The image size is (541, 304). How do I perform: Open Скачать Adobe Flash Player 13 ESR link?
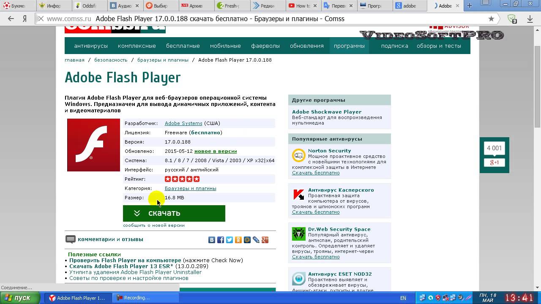121,266
